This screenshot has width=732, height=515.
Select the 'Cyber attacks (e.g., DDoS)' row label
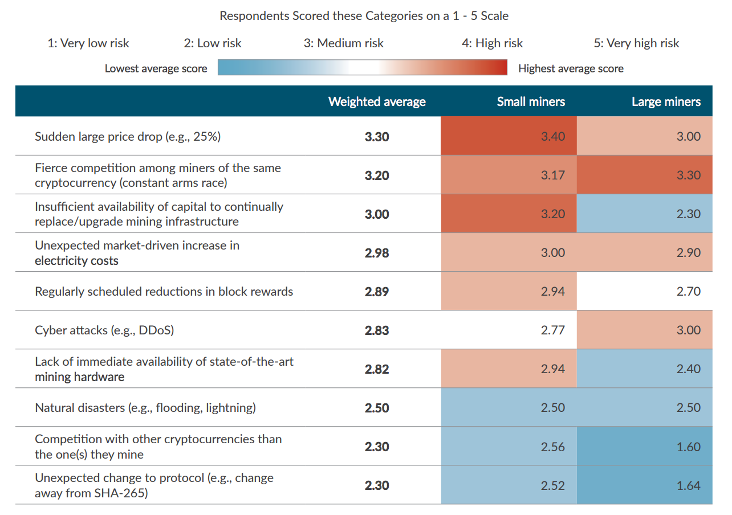104,330
